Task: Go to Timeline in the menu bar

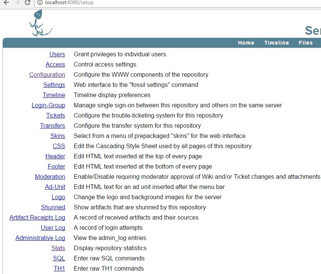Action: click(276, 43)
